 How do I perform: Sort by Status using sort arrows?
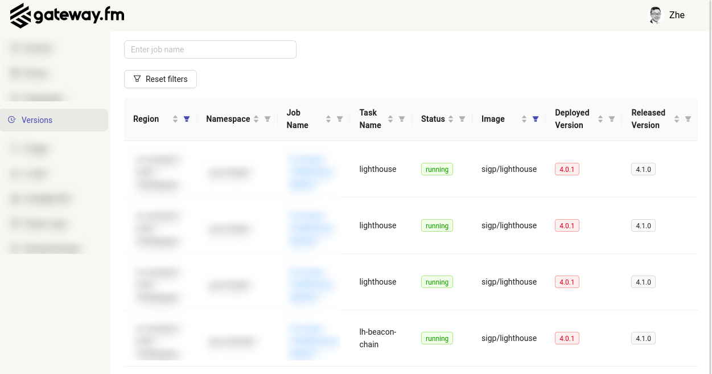point(451,119)
